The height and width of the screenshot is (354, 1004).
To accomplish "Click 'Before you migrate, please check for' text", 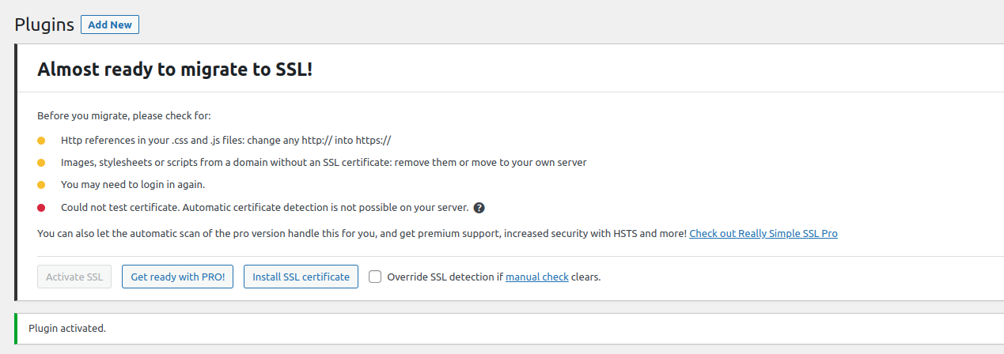I will pyautogui.click(x=124, y=115).
